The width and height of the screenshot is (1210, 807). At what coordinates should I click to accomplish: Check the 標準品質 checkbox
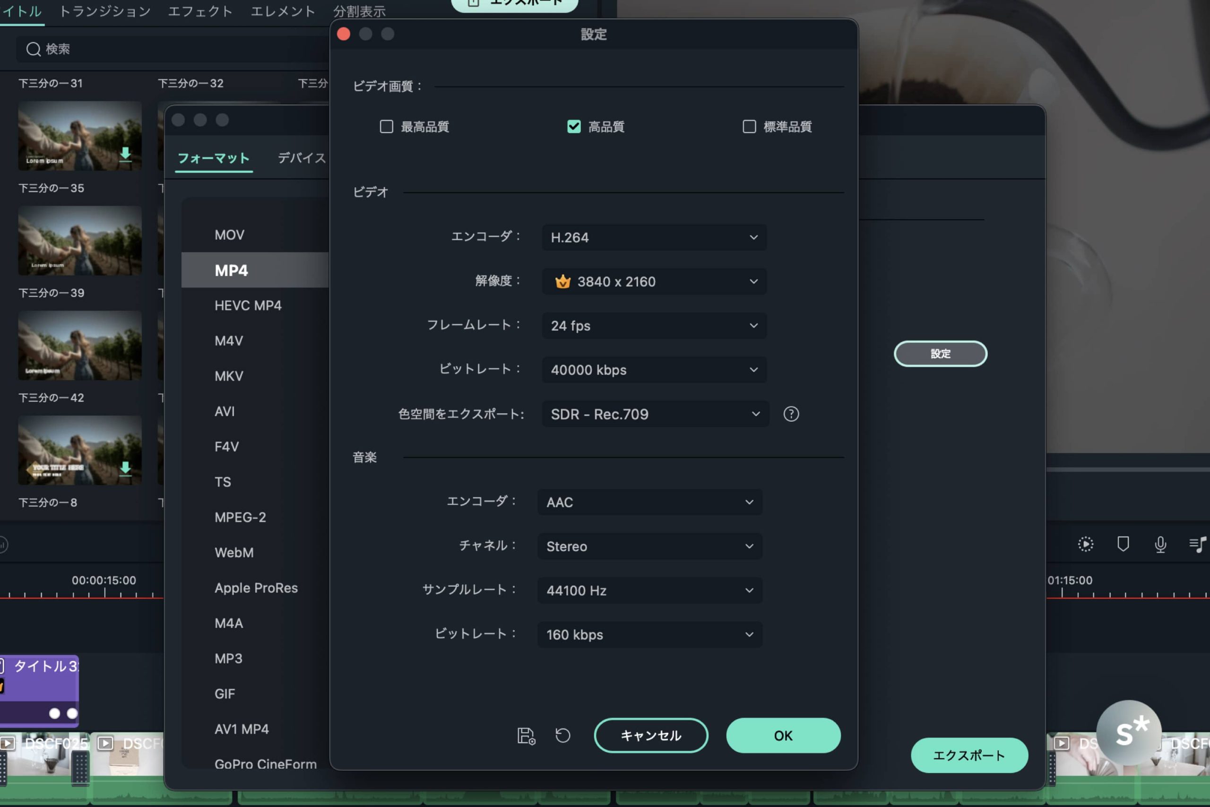tap(749, 127)
